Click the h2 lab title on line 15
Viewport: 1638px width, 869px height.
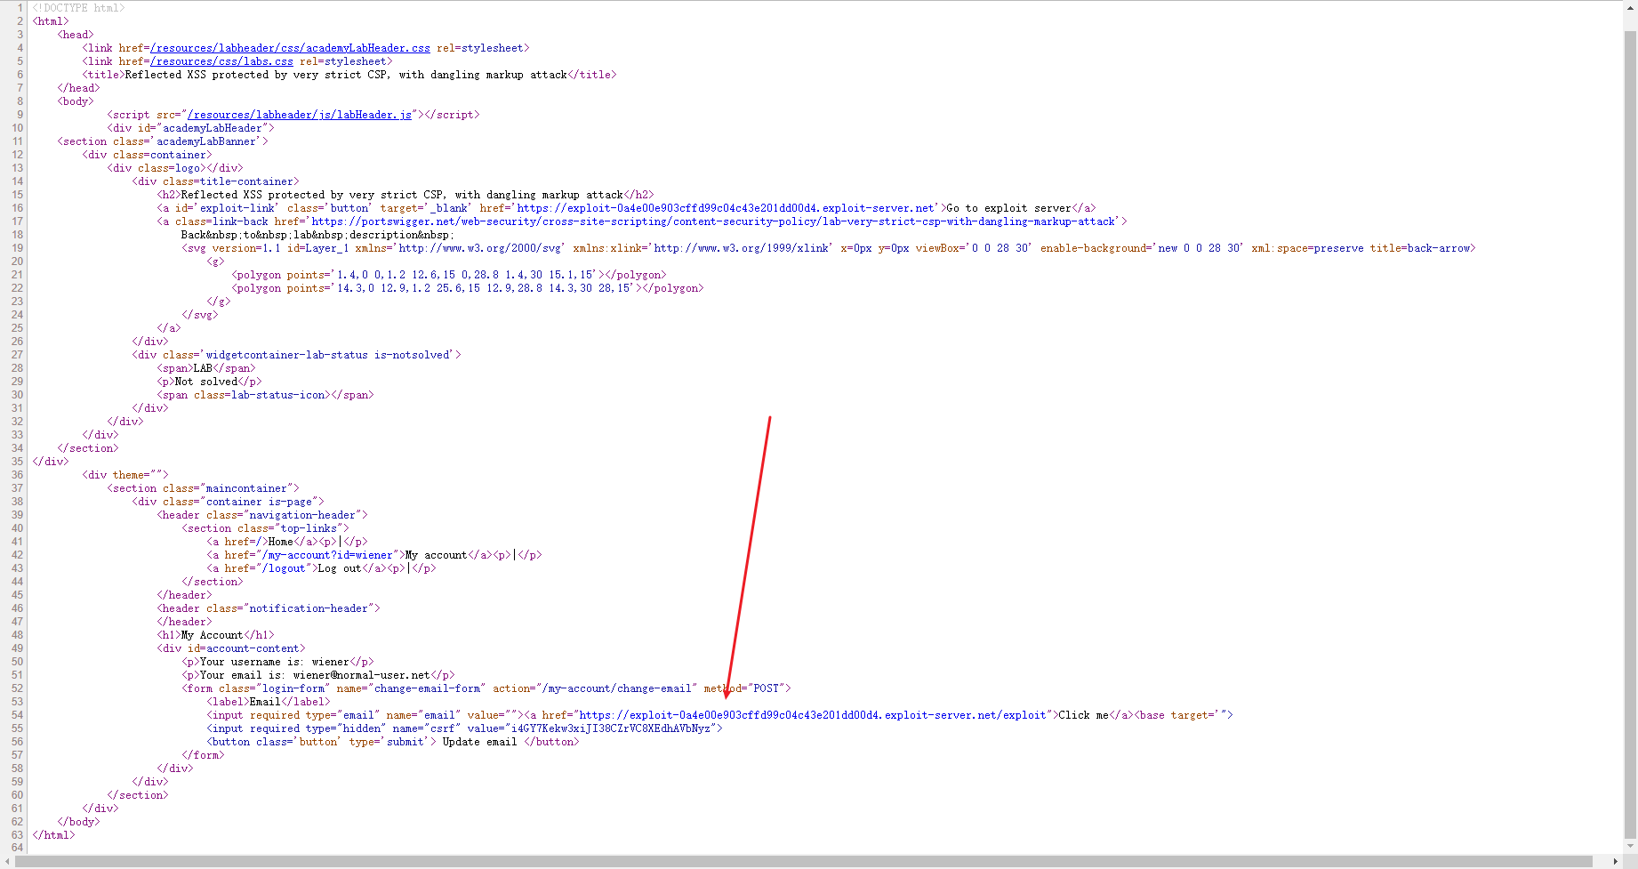(x=402, y=195)
